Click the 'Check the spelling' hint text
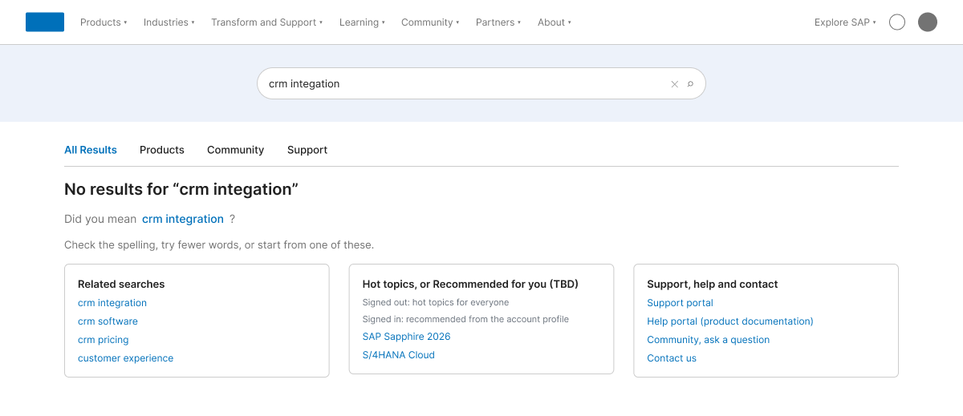 (219, 244)
